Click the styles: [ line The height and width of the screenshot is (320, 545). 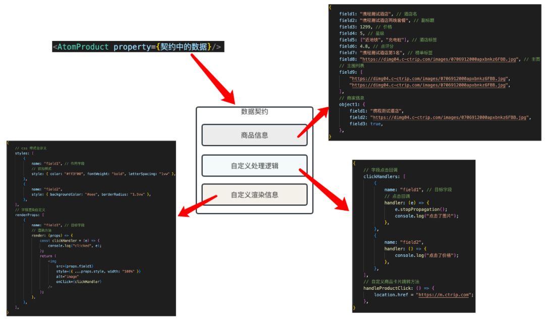[24, 153]
